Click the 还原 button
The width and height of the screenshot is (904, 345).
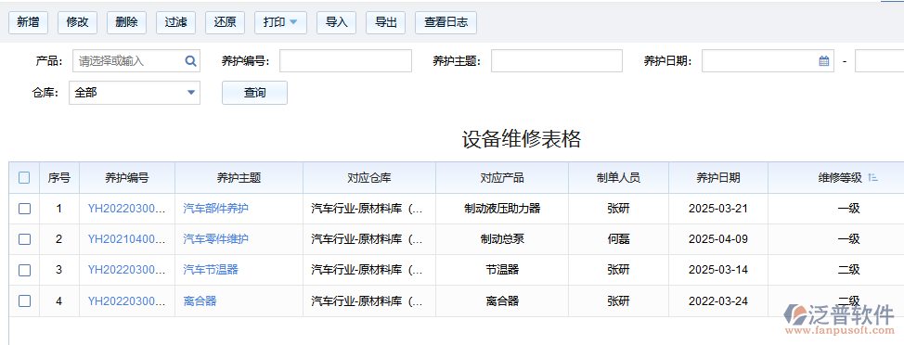[225, 22]
